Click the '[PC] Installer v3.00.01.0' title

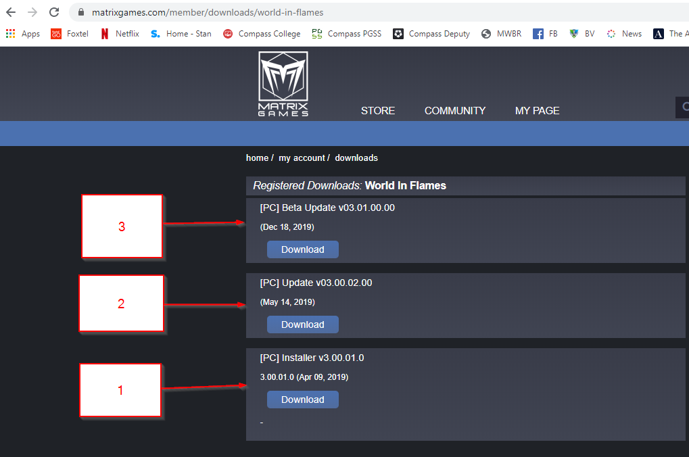[312, 358]
